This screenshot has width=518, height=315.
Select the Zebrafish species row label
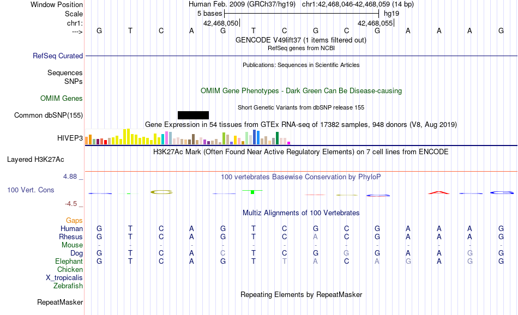68,286
